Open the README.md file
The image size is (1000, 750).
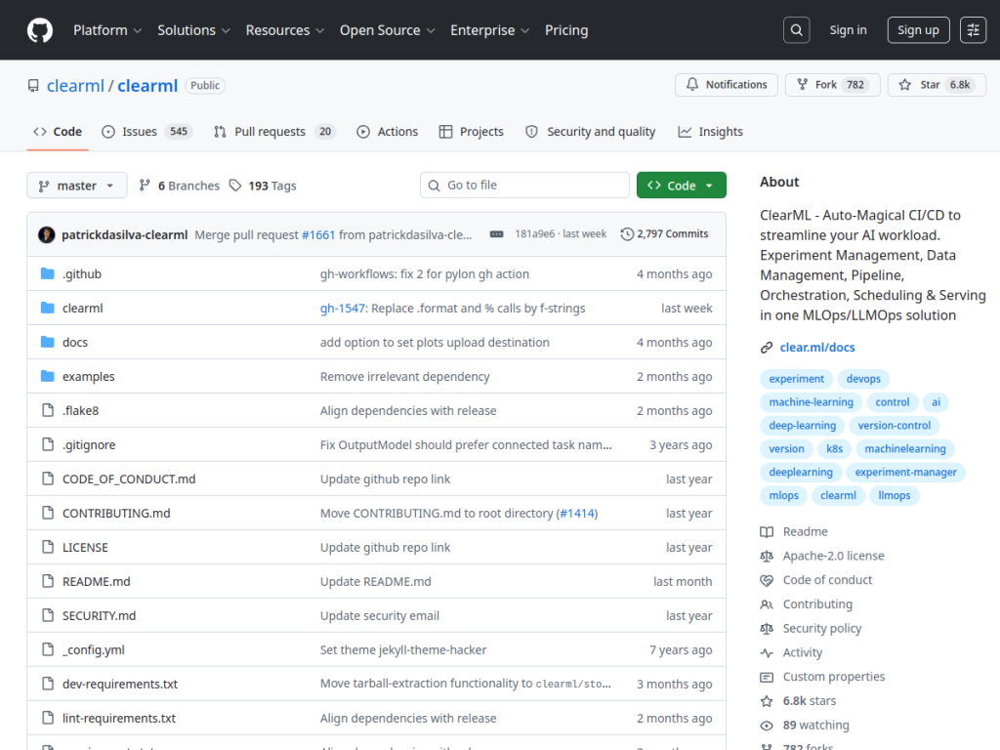(97, 582)
